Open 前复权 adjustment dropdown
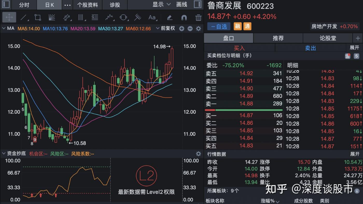Screen dimensions: 363x204 pos(165,28)
